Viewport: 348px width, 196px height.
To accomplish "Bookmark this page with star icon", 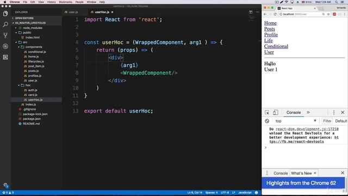I will pos(328,14).
